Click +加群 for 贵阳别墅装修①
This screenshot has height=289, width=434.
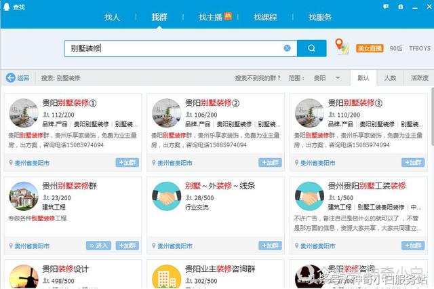127,163
